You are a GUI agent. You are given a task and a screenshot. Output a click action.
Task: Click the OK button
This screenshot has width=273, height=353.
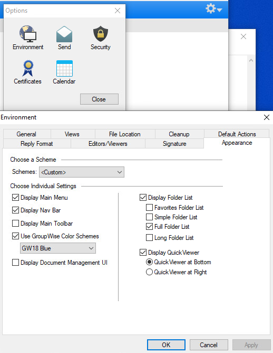point(166,345)
